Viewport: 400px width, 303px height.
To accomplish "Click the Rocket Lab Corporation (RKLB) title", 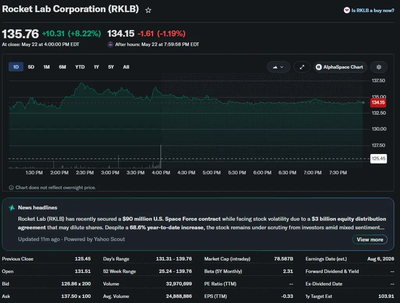I will (70, 9).
